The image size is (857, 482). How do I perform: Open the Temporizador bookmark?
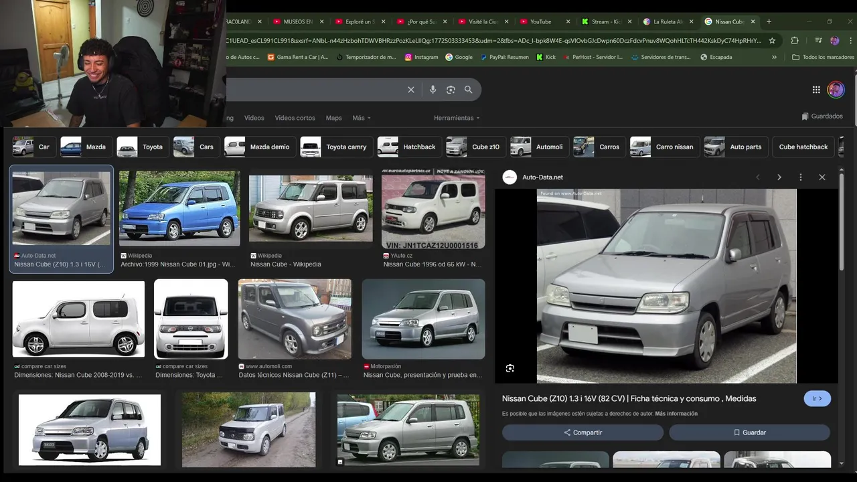366,57
